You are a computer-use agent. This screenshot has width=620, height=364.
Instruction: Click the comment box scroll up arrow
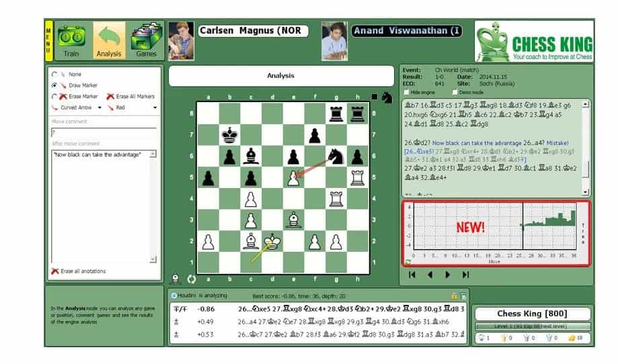coord(153,154)
